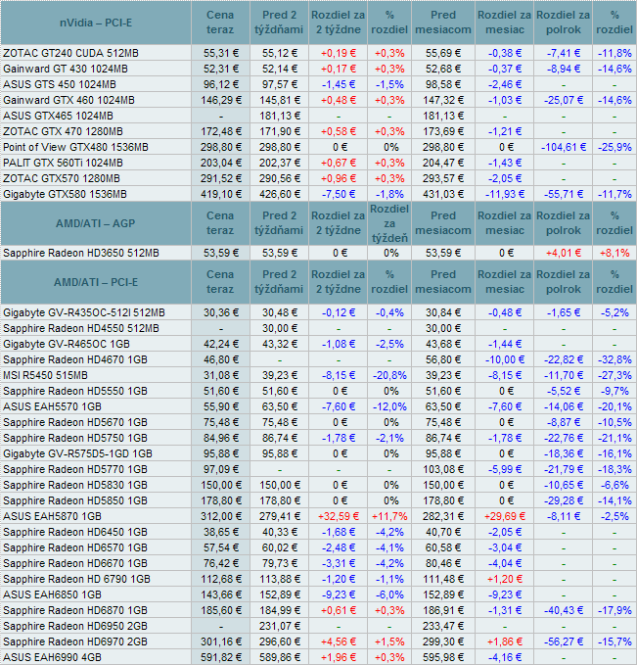Click the ASUS GTS 450 1024MB product name

(60, 85)
